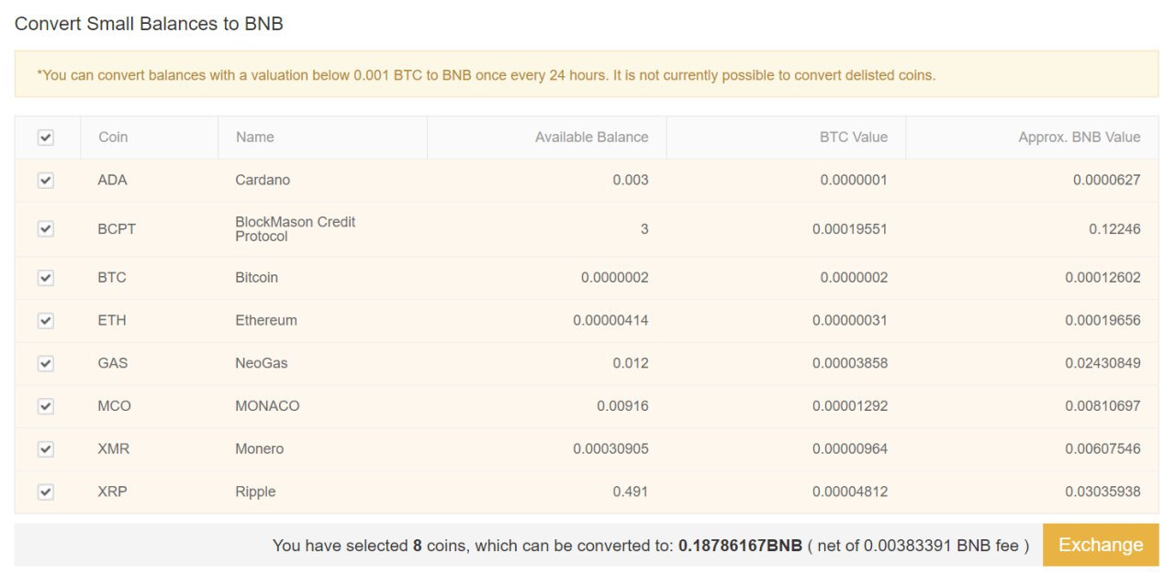The width and height of the screenshot is (1175, 575).
Task: Click the Available Balance column header
Action: tap(591, 138)
